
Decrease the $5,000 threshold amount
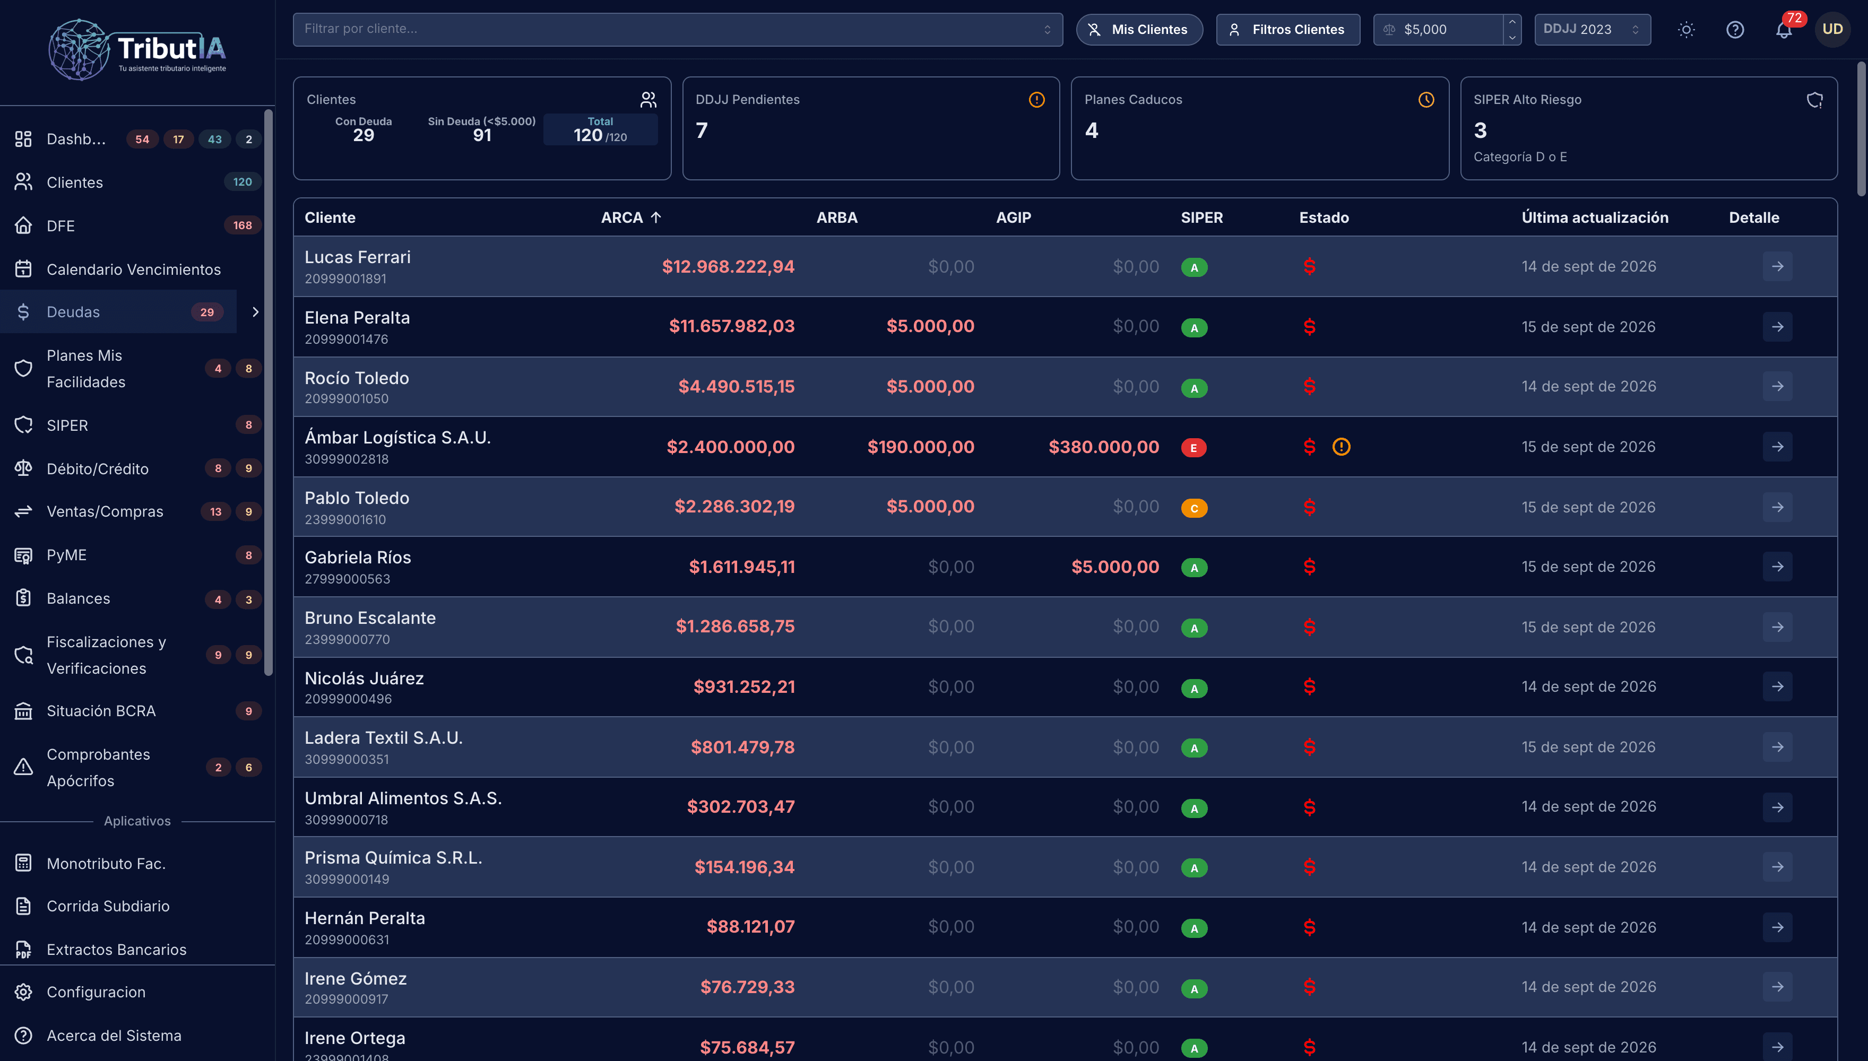tap(1512, 38)
